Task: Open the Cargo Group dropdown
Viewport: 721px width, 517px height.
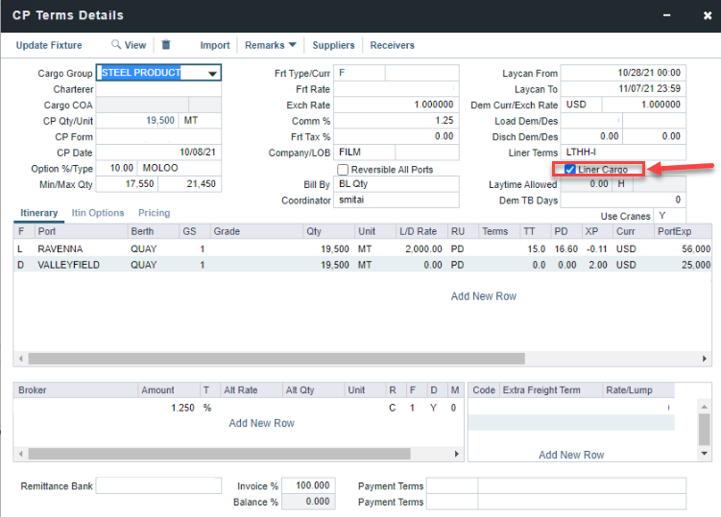Action: [212, 74]
